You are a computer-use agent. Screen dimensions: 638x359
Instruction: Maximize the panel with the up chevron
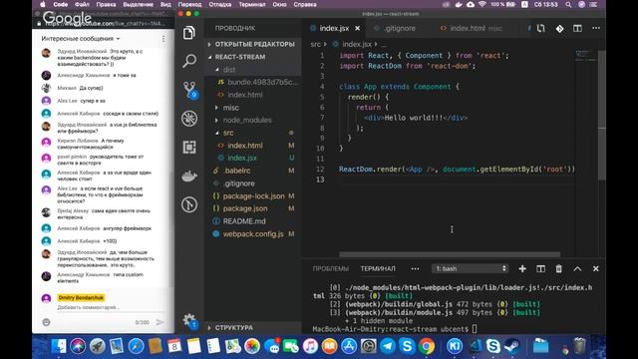pos(577,268)
